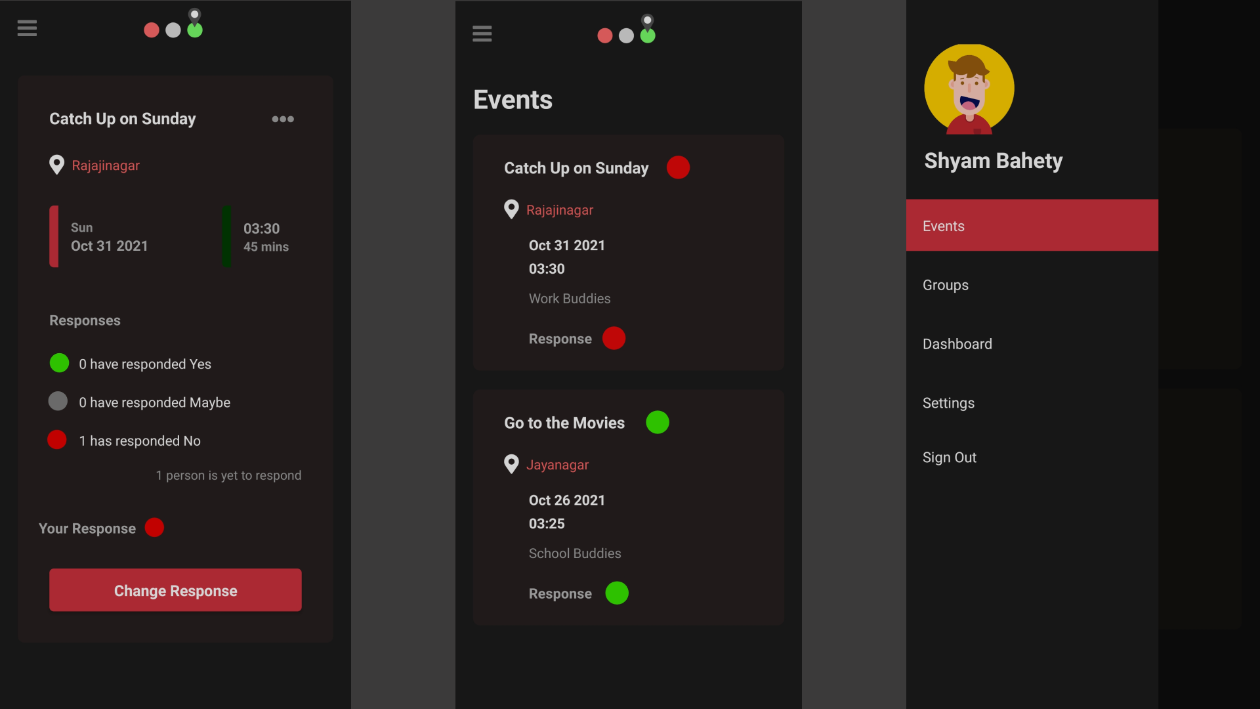Open the Go to the Movies event title
Screen dimensions: 1260x709
(564, 423)
